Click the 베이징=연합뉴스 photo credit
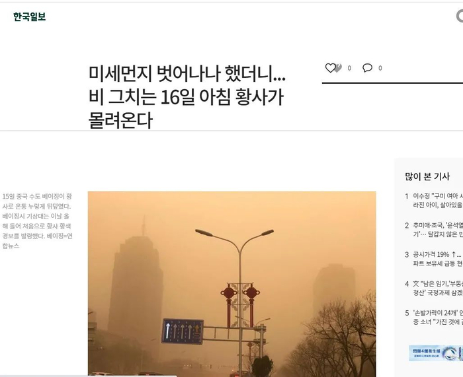The width and height of the screenshot is (463, 377). point(38,241)
